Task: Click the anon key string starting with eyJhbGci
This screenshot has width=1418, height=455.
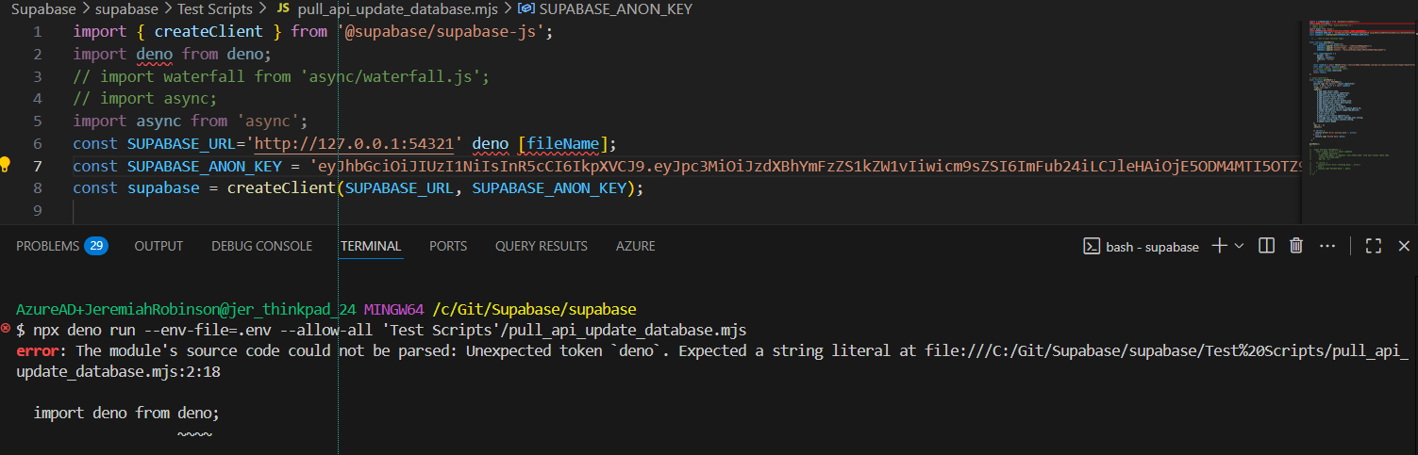Action: pos(805,166)
